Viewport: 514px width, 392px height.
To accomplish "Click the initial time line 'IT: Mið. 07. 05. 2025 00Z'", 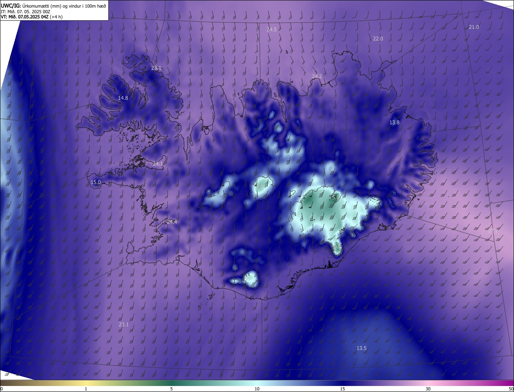I will [25, 11].
